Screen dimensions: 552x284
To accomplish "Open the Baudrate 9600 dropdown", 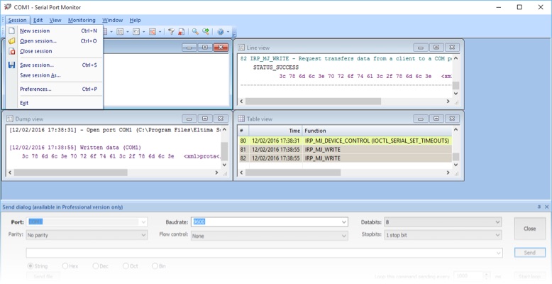I will pos(344,222).
